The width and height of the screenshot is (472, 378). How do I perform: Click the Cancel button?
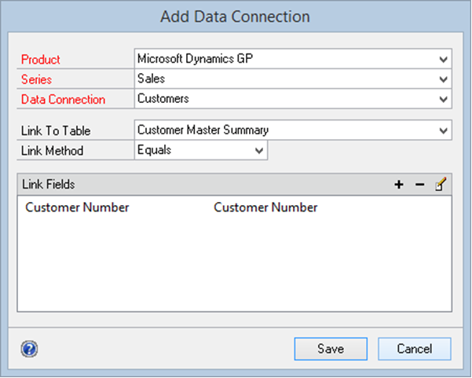tap(414, 349)
